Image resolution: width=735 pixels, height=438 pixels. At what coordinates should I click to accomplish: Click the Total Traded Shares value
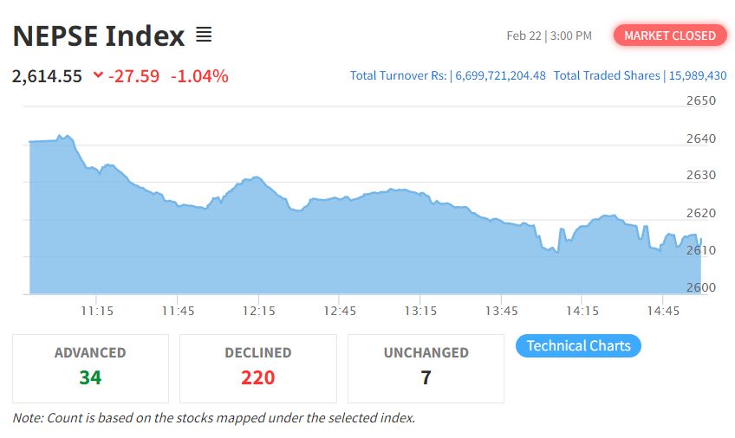coord(698,76)
